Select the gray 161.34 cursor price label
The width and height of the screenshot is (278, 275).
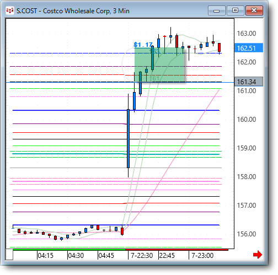pyautogui.click(x=249, y=82)
